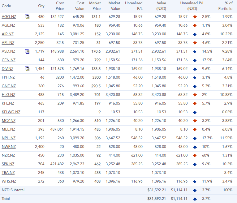The width and height of the screenshot is (237, 203).
Task: Sort by the Qty column header
Action: coord(41,6)
